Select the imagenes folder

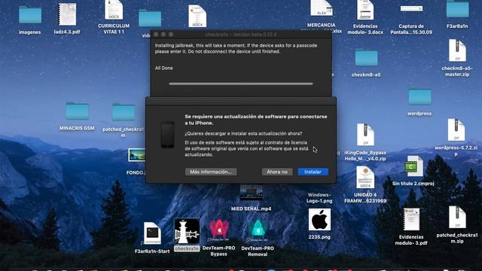pyautogui.click(x=30, y=15)
